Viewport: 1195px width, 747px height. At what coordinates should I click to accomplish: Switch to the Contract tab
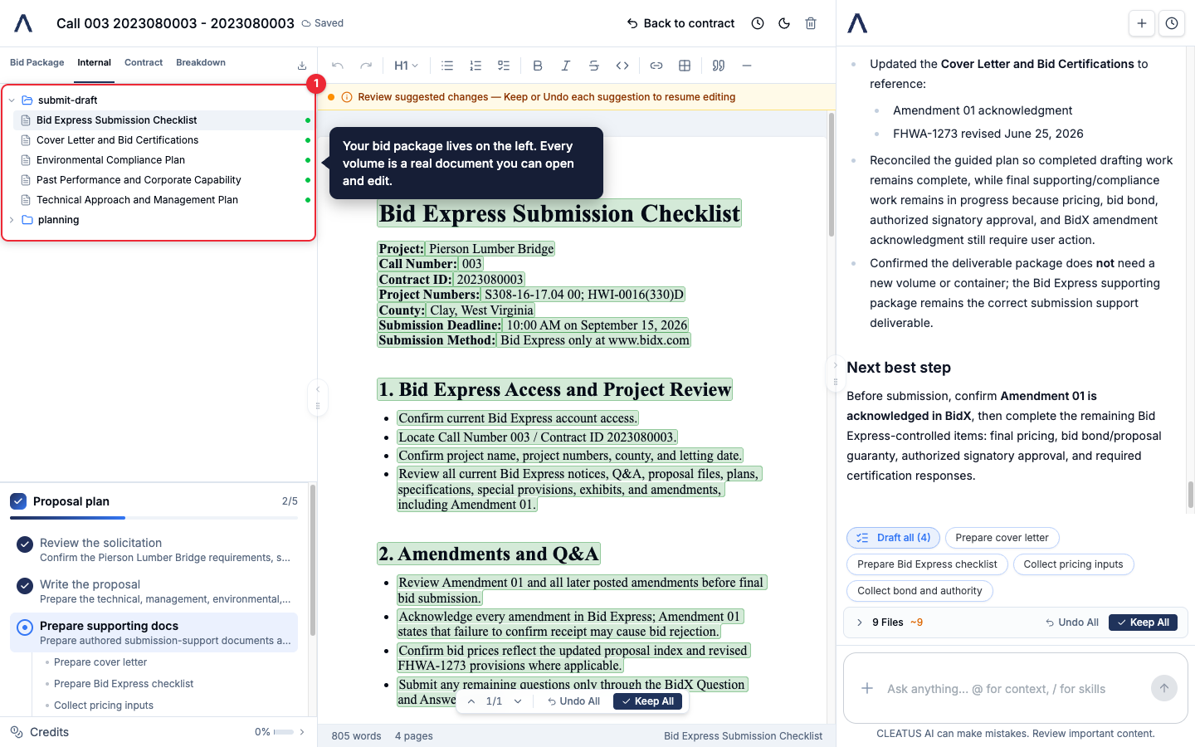coord(144,63)
